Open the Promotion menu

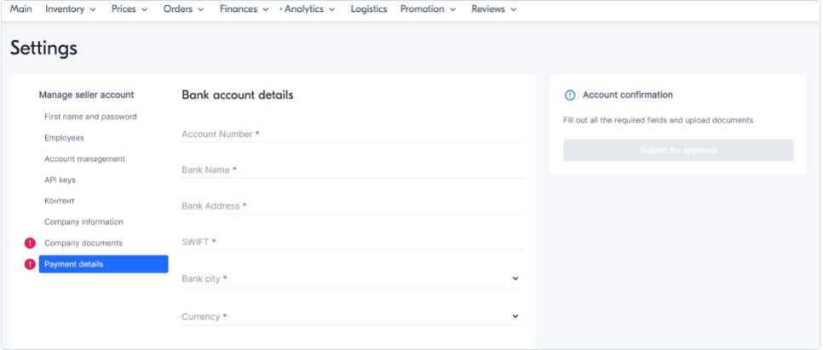pyautogui.click(x=428, y=9)
